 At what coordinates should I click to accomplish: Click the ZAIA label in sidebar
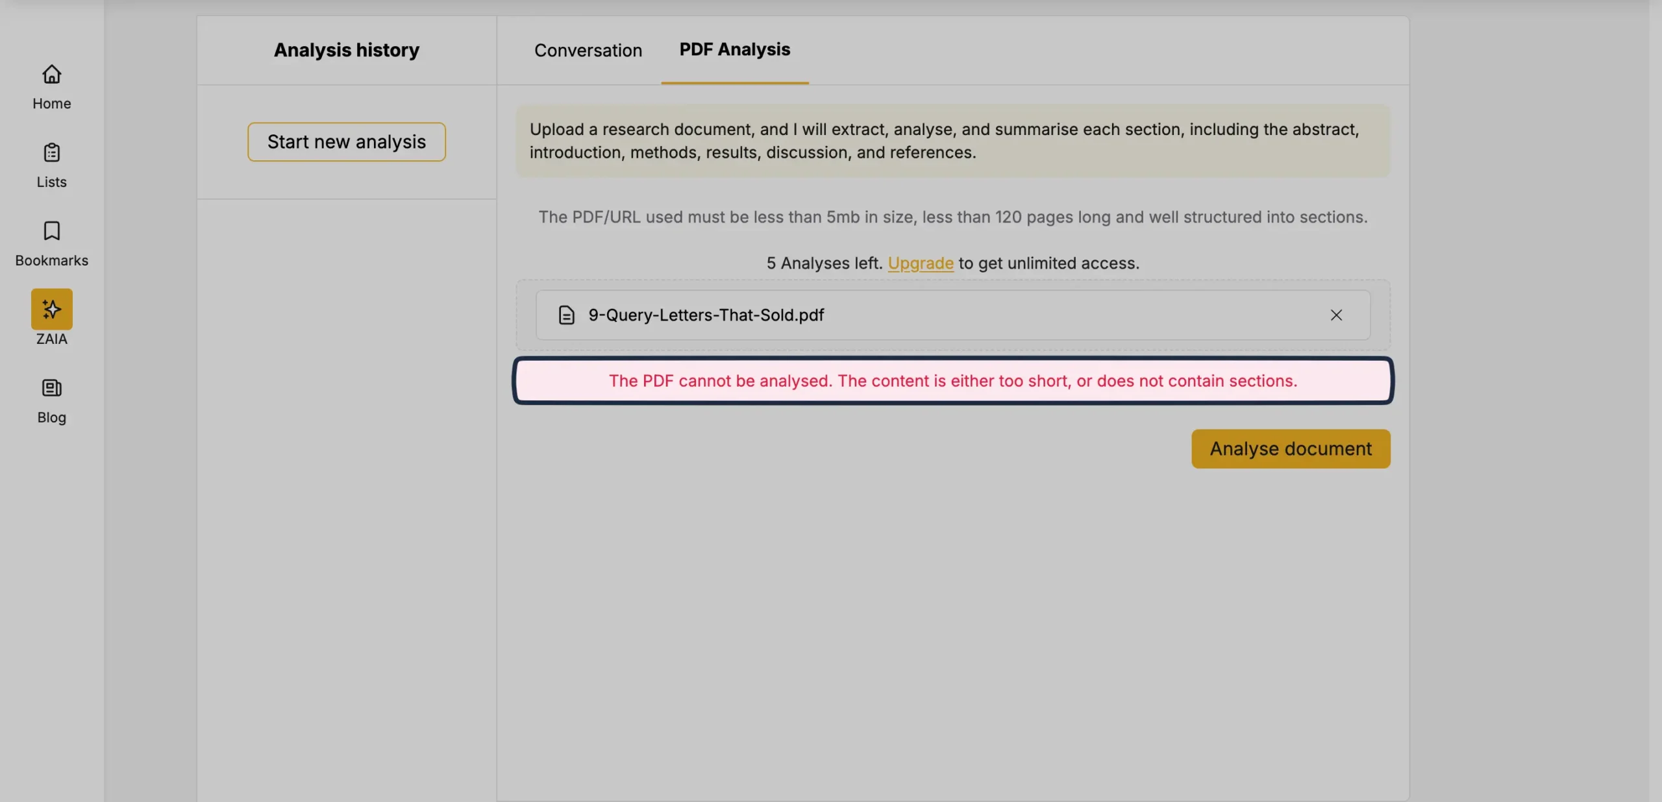point(51,339)
